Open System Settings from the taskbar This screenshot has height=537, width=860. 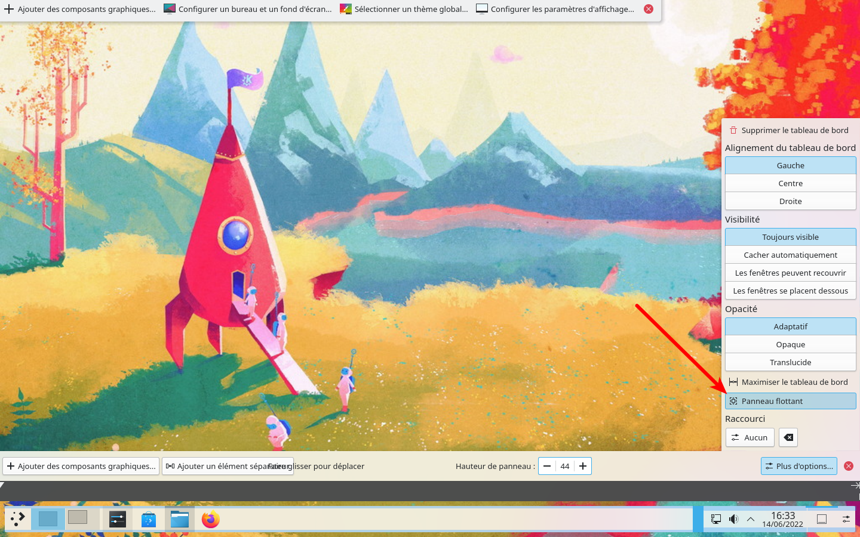pyautogui.click(x=118, y=519)
